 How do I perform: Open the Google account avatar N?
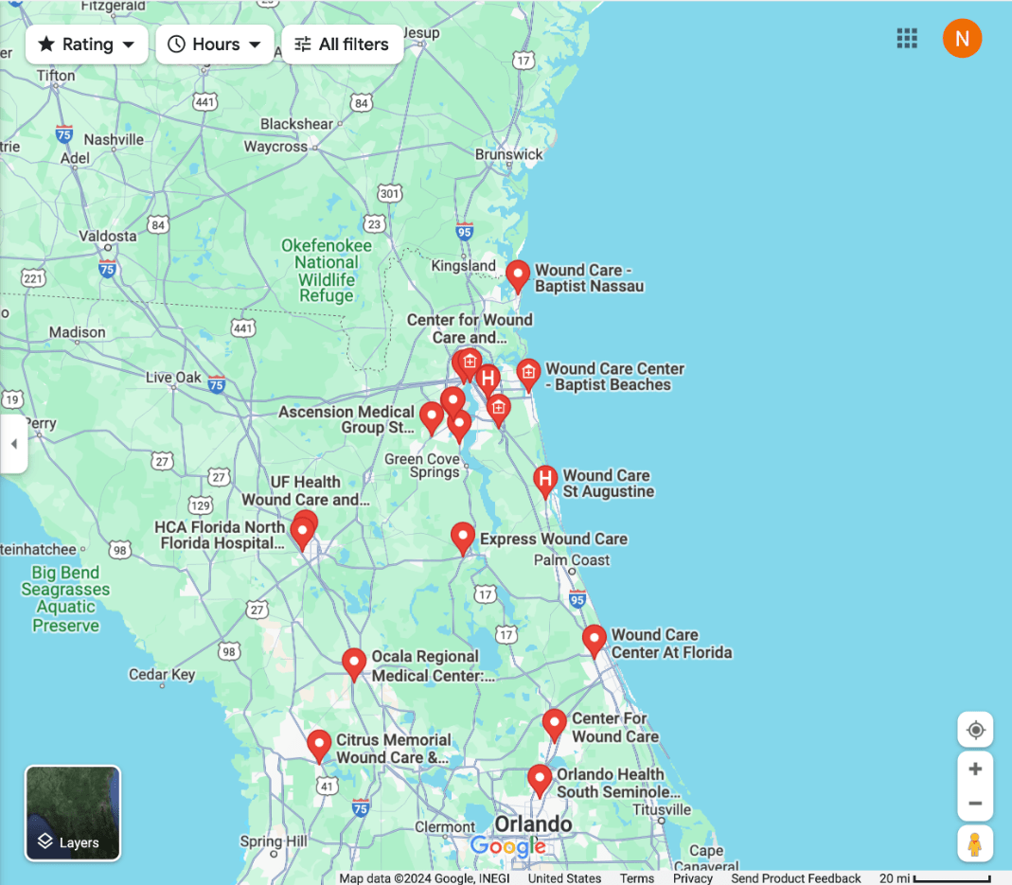962,39
